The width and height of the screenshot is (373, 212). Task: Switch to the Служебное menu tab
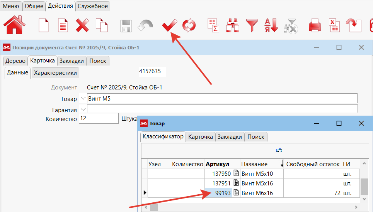[x=93, y=6]
